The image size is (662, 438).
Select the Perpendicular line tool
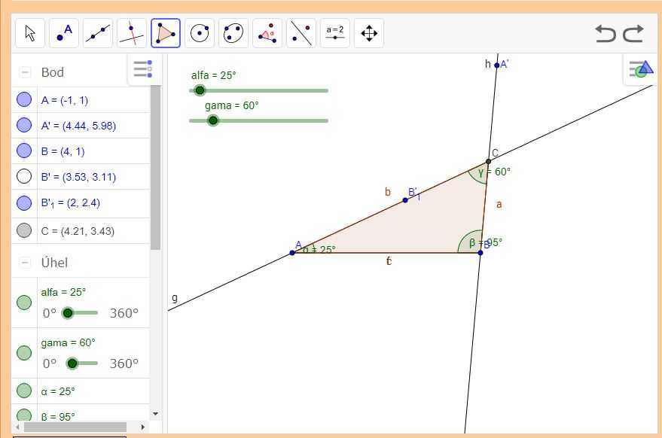click(x=132, y=33)
